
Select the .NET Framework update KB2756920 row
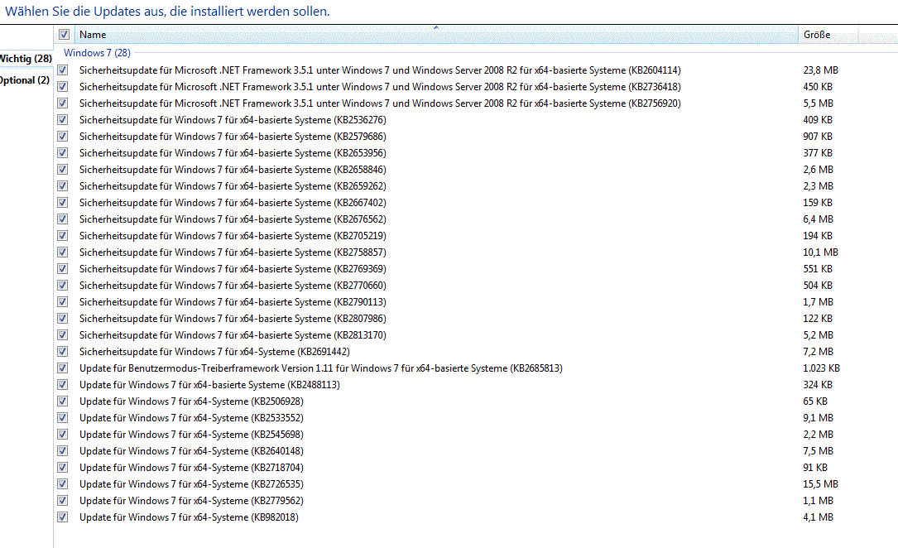point(380,103)
